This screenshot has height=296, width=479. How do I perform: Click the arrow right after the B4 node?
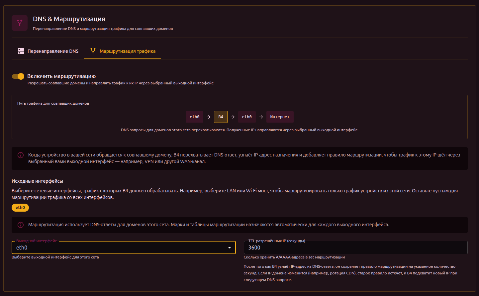[233, 117]
